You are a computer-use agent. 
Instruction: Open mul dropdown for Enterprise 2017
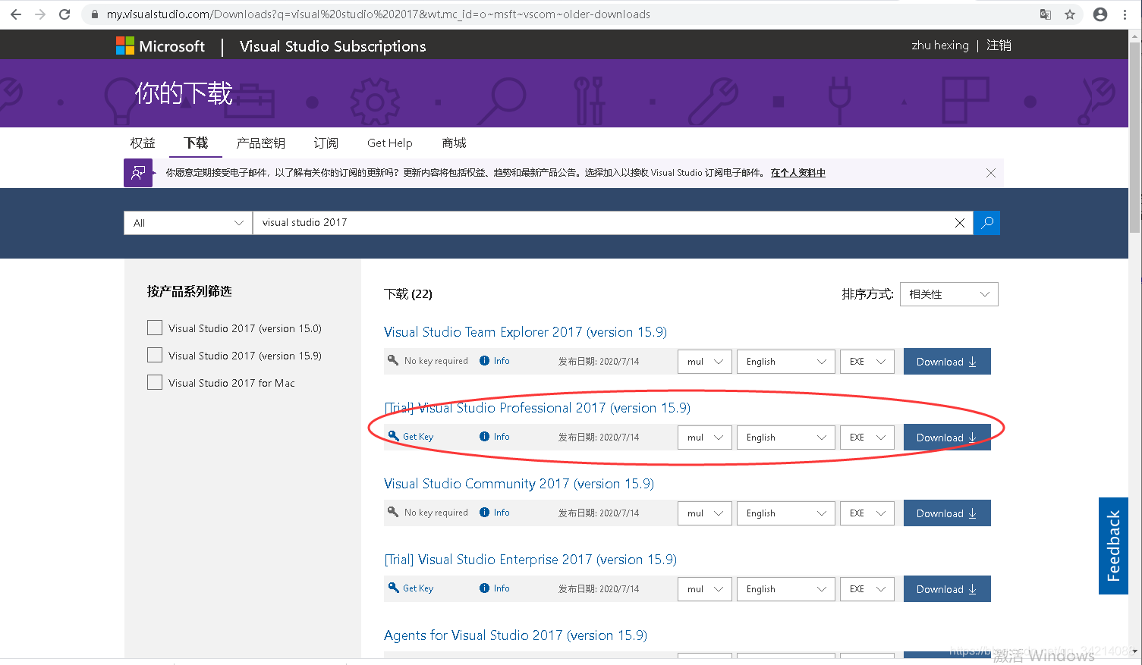coord(705,589)
